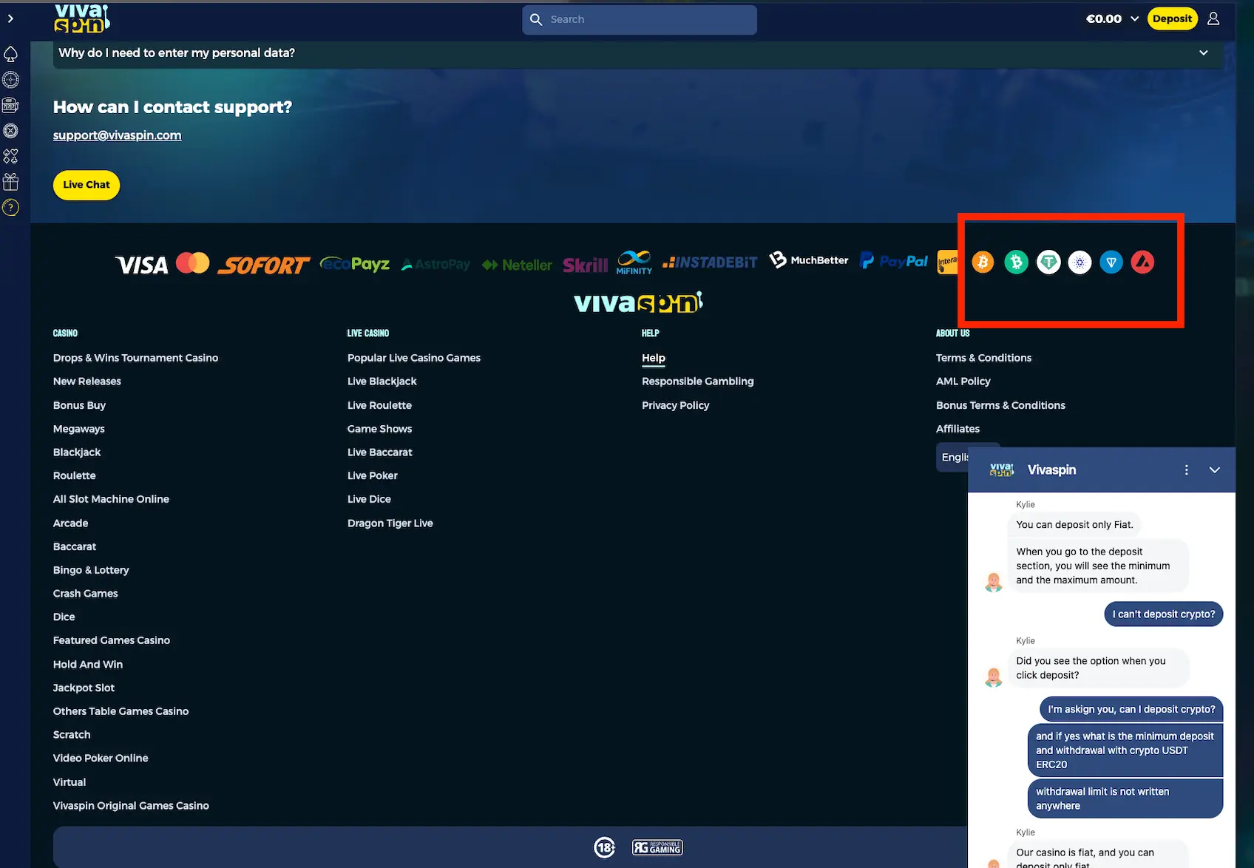Click the PayPal payment logo
The width and height of the screenshot is (1254, 868).
coord(894,261)
